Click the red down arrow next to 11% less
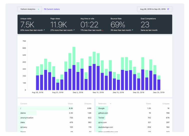The height and width of the screenshot is (136, 189). coord(103,30)
